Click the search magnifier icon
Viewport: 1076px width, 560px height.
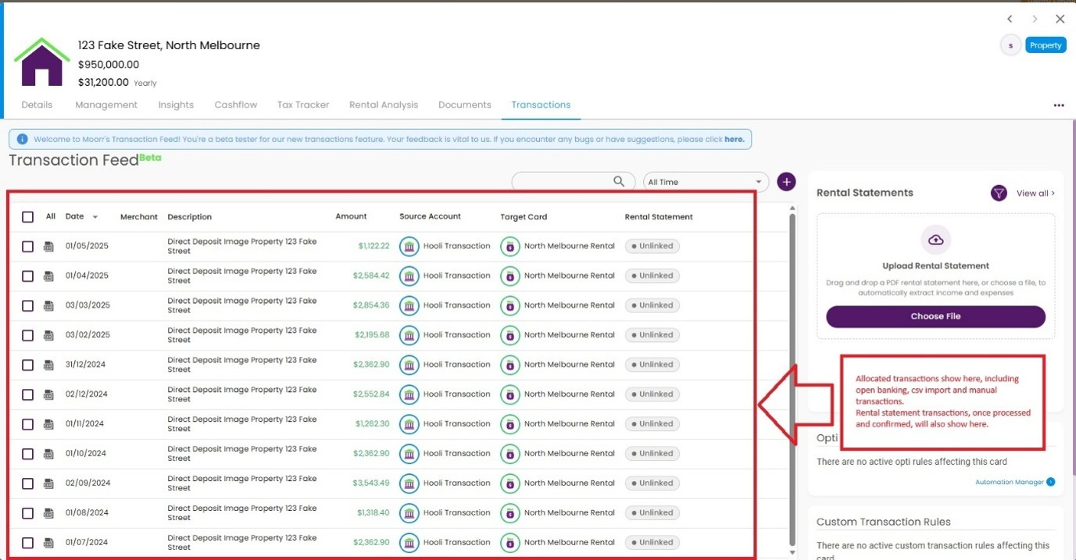tap(619, 181)
